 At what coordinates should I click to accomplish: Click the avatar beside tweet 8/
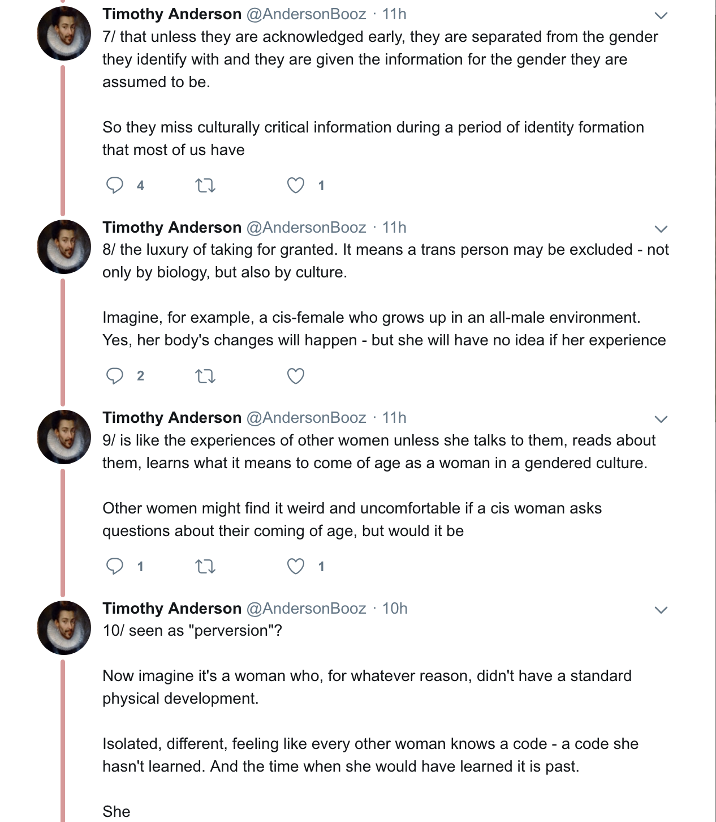[x=64, y=247]
